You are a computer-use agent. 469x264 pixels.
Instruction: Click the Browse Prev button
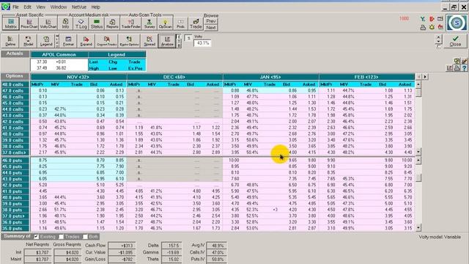[x=211, y=21]
